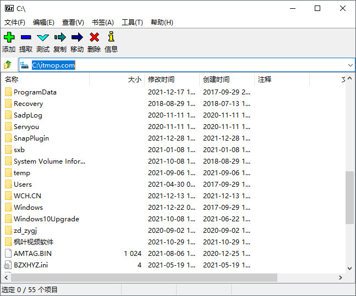The width and height of the screenshot is (356, 296).
Task: Click temp modified date 2021-09-06
Action: 172,172
